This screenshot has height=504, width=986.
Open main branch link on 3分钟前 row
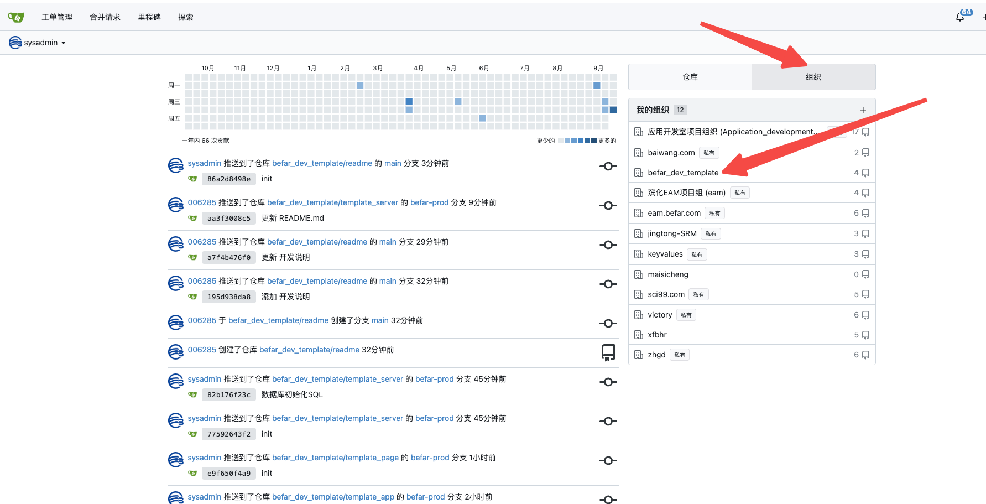point(393,163)
